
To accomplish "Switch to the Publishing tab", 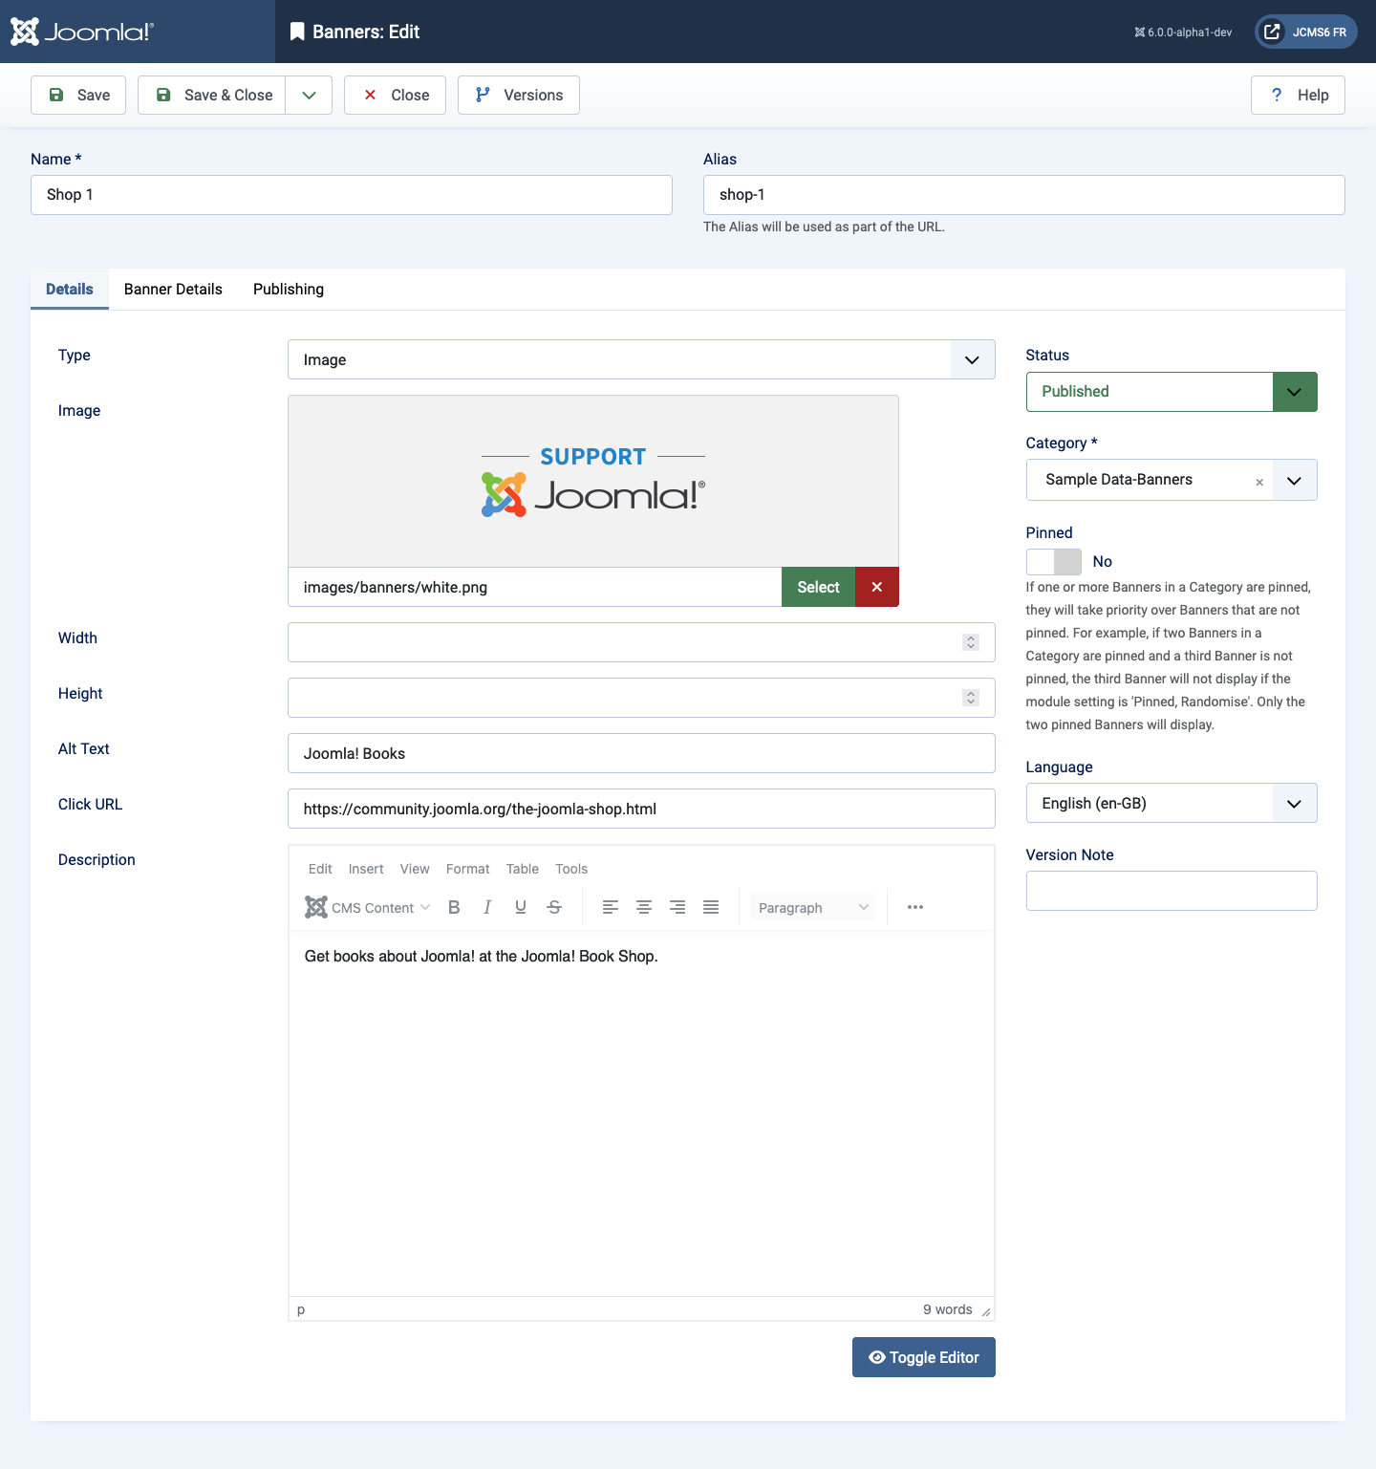I will click(x=289, y=289).
